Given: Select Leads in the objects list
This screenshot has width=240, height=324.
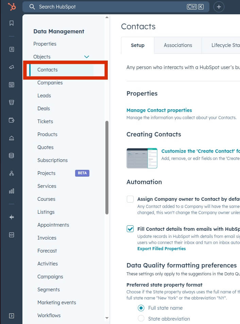Looking at the screenshot, I should click(x=44, y=96).
